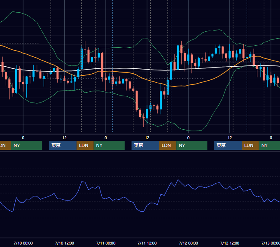Click the NY block spanning 7/11 00:00

tap(109, 145)
